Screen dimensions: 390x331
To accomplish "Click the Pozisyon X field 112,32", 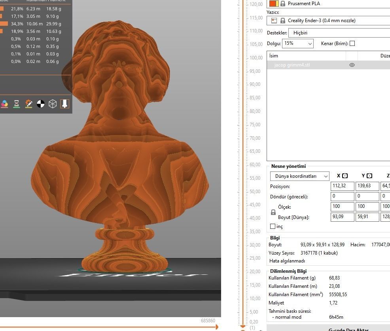I will point(342,186).
